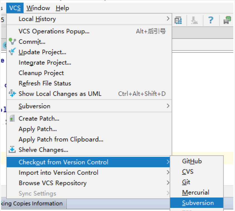235x211 pixels.
Task: Click the grayed download toolbar icon
Action: click(x=194, y=20)
